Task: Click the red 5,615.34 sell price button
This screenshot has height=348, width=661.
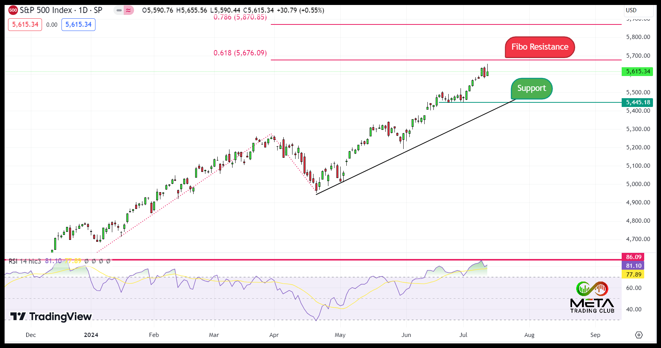Action: 25,24
